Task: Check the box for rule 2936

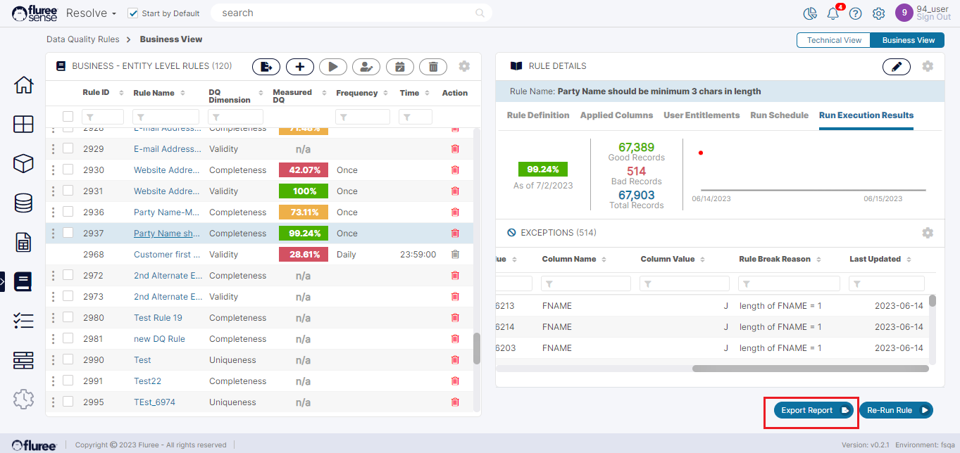Action: [68, 212]
